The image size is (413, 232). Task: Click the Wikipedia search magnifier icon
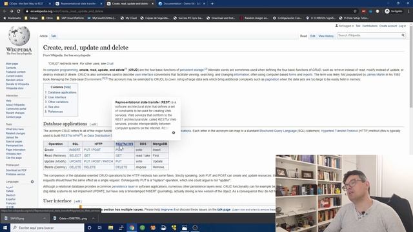tap(403, 35)
